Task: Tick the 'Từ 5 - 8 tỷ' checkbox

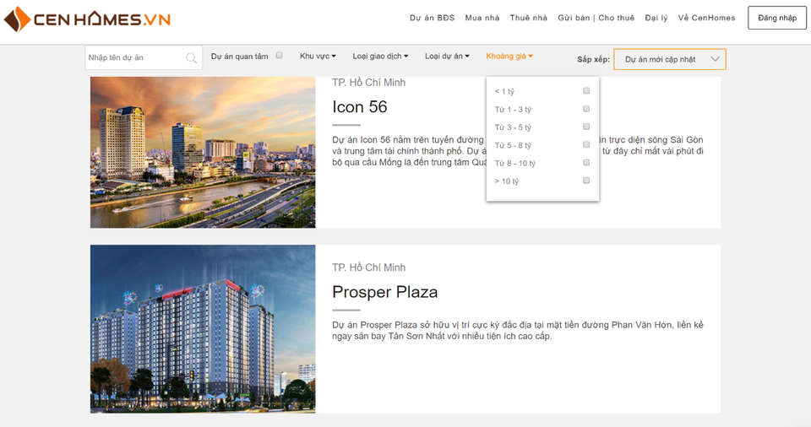Action: click(586, 145)
